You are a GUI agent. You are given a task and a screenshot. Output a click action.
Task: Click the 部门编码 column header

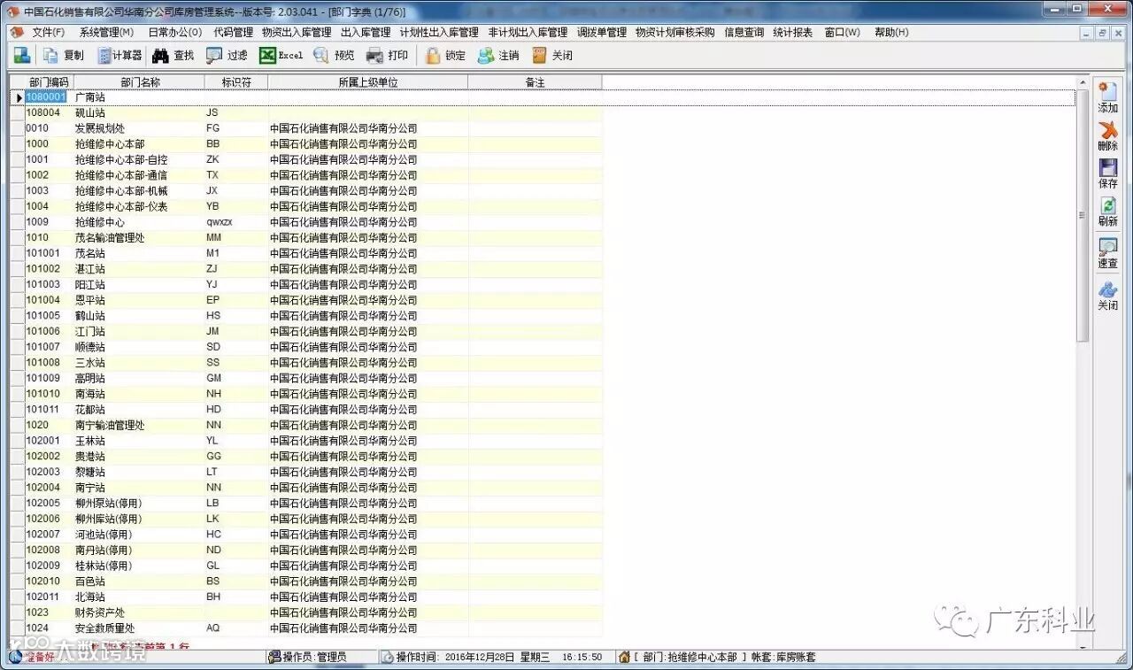click(x=49, y=82)
